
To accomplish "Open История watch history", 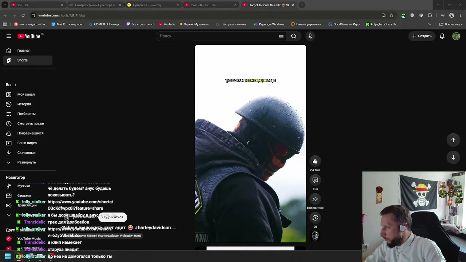I will coord(28,104).
